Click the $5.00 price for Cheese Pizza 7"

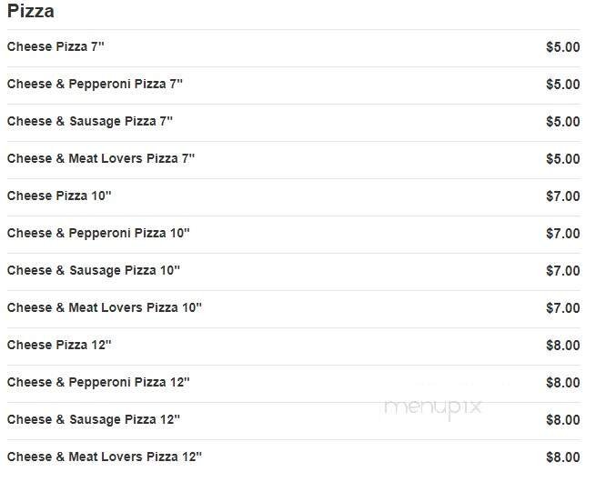[562, 47]
